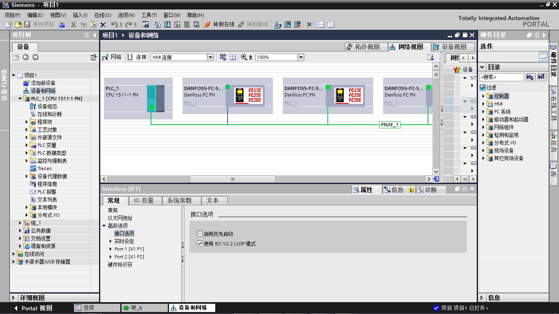Expand the 详细视图 panel

point(13,298)
